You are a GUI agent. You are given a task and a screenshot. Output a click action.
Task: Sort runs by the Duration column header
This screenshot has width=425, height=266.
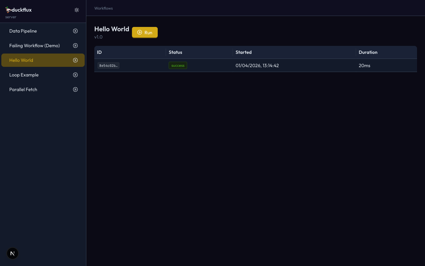[x=368, y=52]
